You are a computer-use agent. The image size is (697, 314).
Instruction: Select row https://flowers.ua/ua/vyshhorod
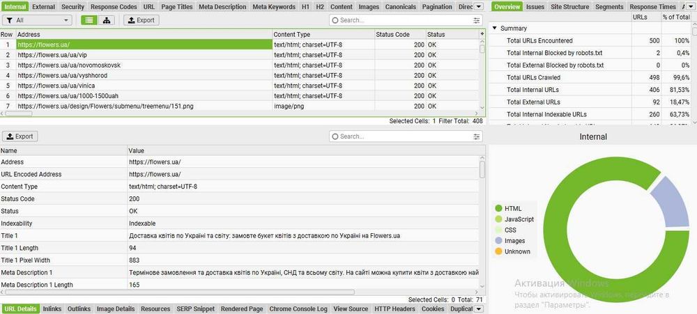pyautogui.click(x=240, y=75)
